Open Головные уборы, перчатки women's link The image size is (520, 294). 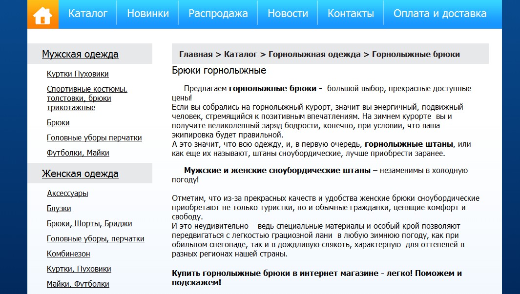96,239
